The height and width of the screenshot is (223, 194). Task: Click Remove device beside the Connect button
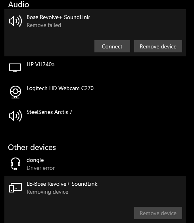tap(158, 46)
